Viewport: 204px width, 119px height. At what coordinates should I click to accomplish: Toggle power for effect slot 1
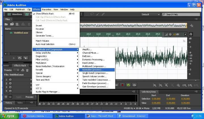10,79
